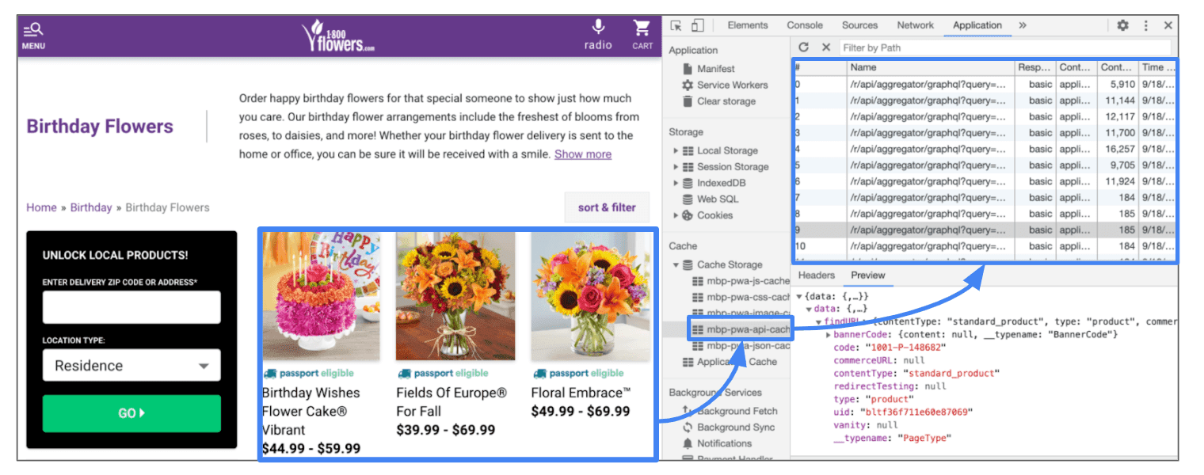This screenshot has height=475, width=1204.
Task: Open the shopping cart
Action: (x=642, y=28)
